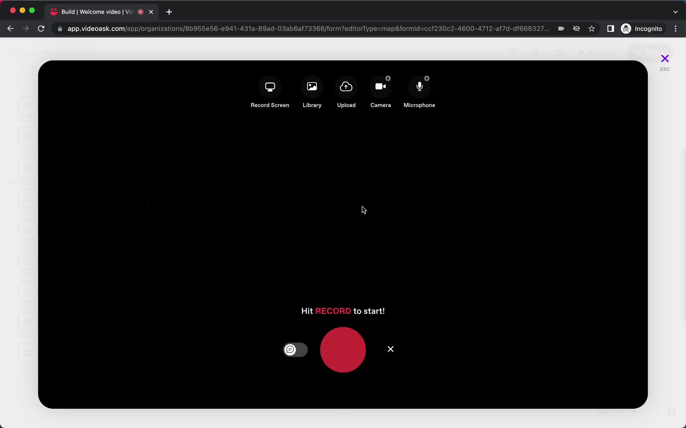686x428 pixels.
Task: Dismiss recording with the X button
Action: click(x=391, y=349)
